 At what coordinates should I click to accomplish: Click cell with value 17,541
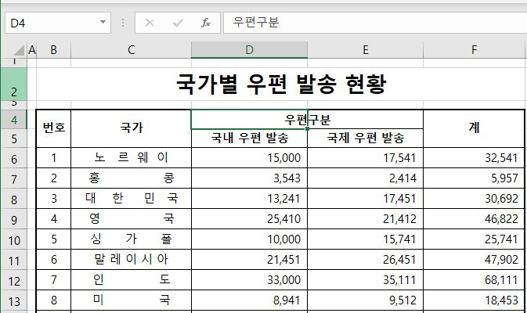coord(366,158)
